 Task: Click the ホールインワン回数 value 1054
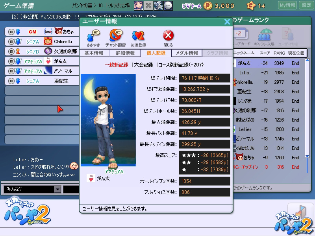[204, 181]
